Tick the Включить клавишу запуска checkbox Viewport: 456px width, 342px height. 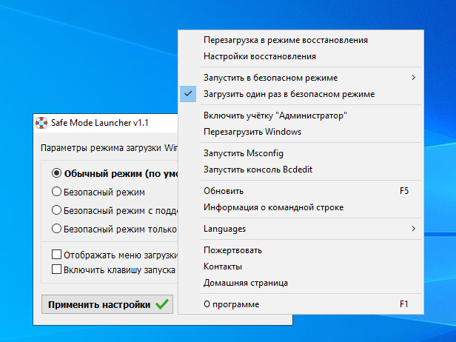(x=56, y=269)
